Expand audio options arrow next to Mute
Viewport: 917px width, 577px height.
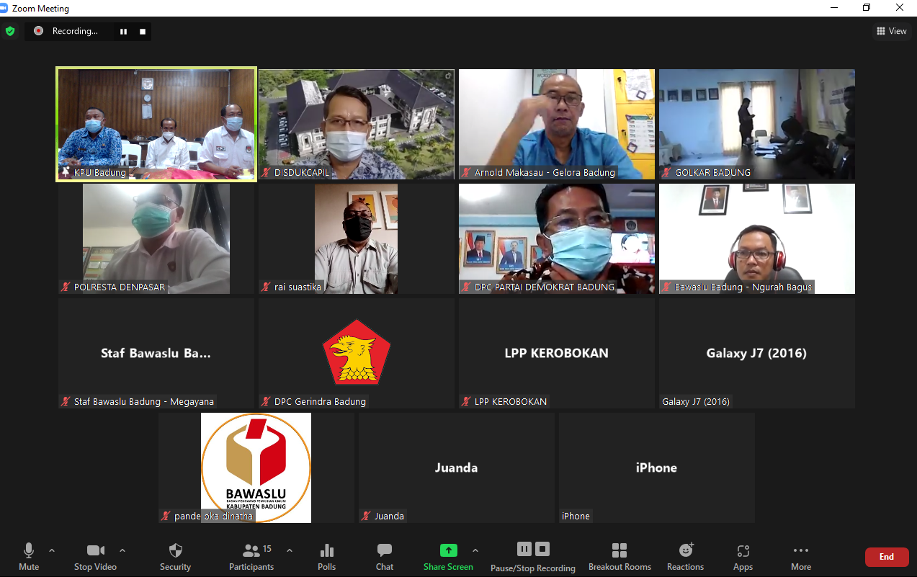pyautogui.click(x=52, y=550)
